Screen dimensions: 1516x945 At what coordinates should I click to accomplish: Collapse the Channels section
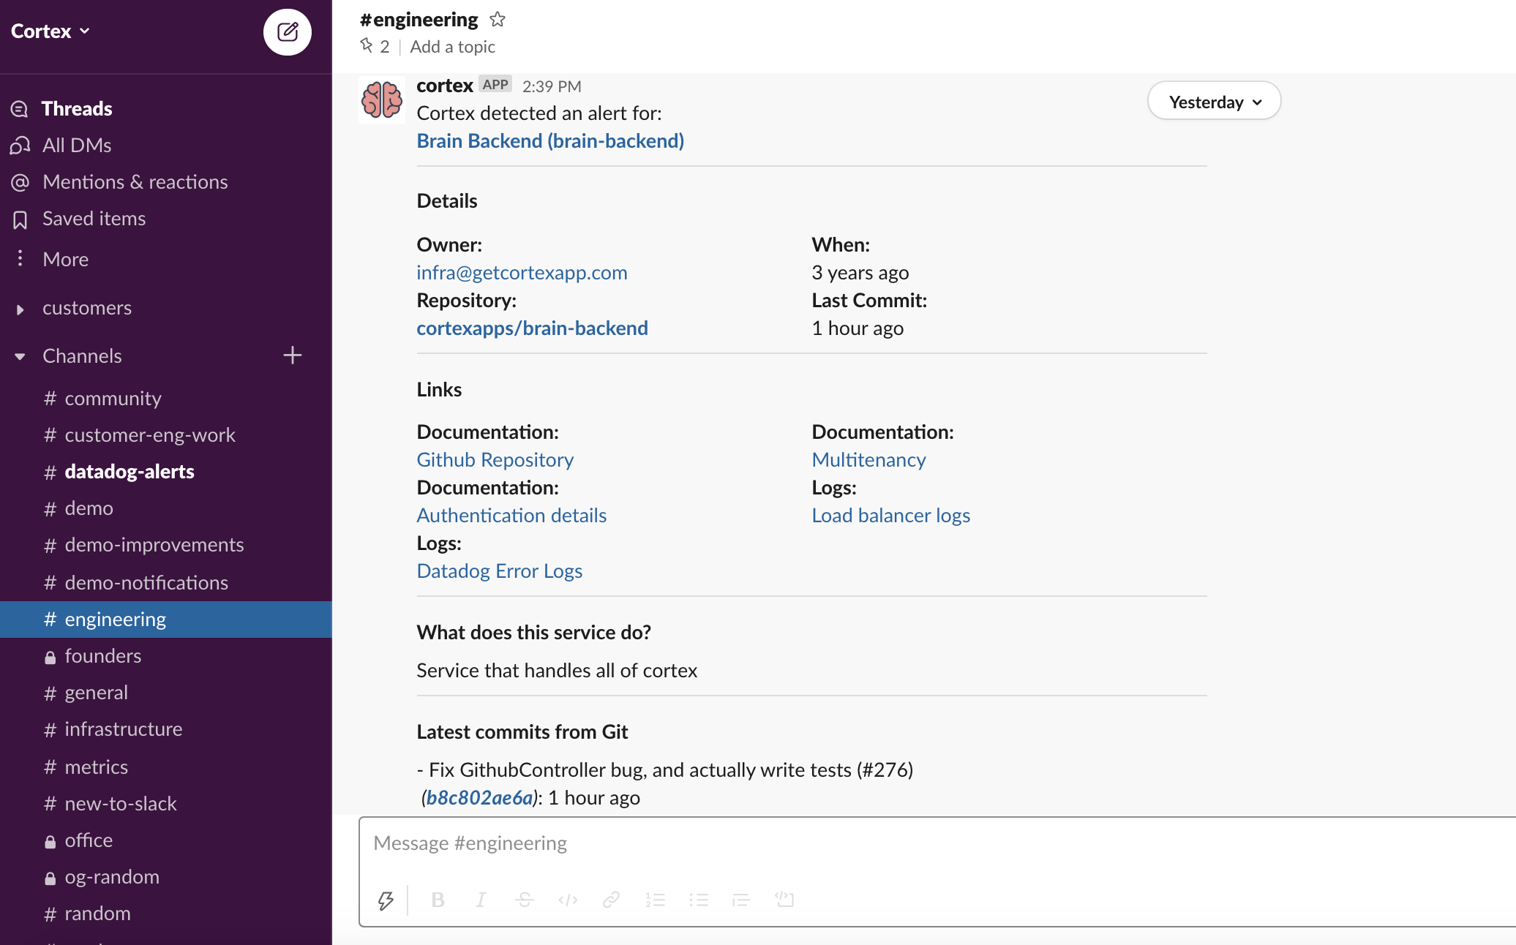click(x=20, y=356)
